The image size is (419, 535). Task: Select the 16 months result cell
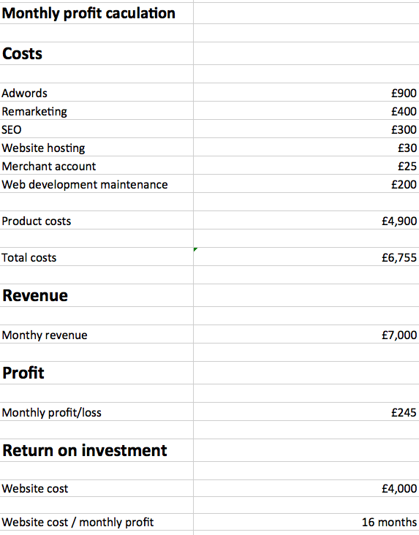tap(306, 522)
